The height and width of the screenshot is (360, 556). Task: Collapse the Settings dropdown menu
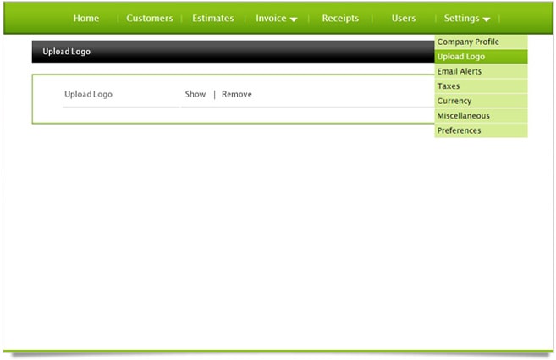pyautogui.click(x=467, y=18)
